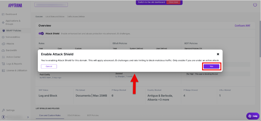Open the Help chat button
This screenshot has width=261, height=121.
tap(253, 116)
